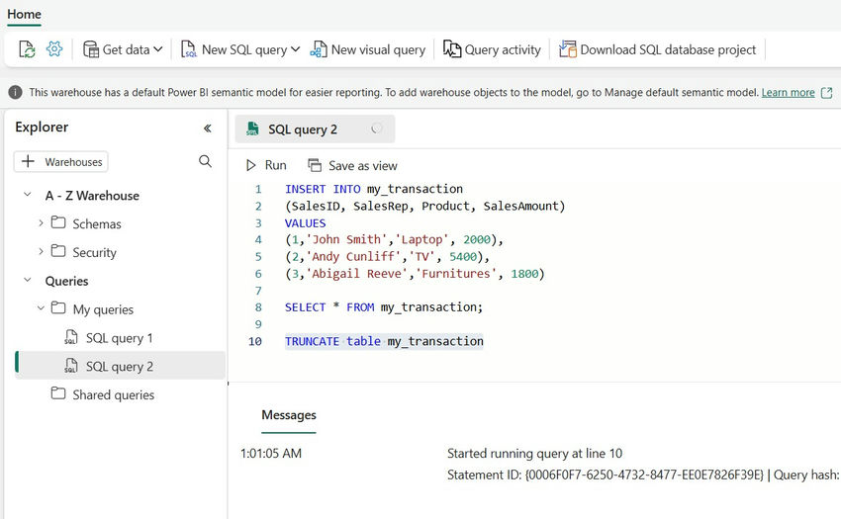
Task: Select the Home tab
Action: pyautogui.click(x=25, y=14)
